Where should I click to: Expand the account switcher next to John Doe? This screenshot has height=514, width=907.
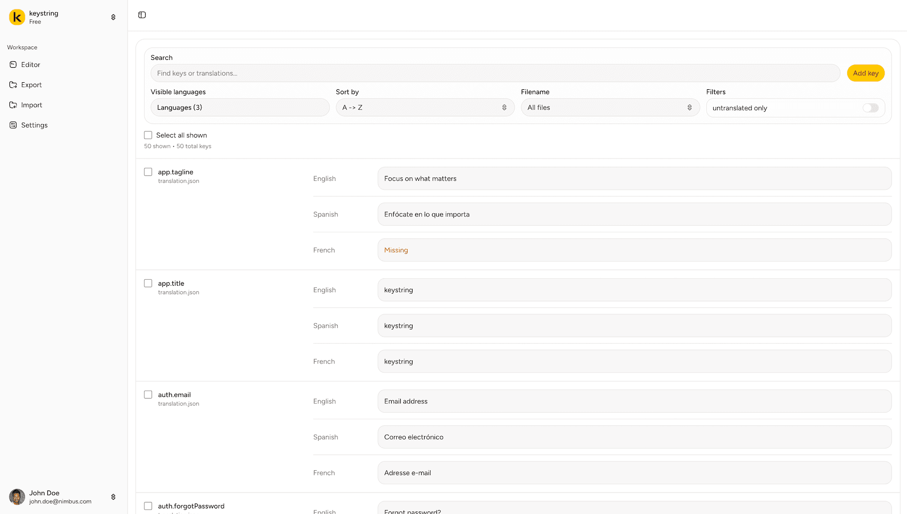pyautogui.click(x=113, y=497)
